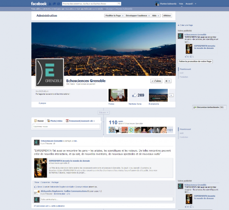This screenshot has height=210, width=229.
Task: Click the Échosciences avatar on the shared post
Action: pyautogui.click(x=37, y=142)
